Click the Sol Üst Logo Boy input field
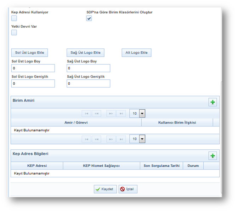Screen dimensions: 237x212 pyautogui.click(x=33, y=68)
